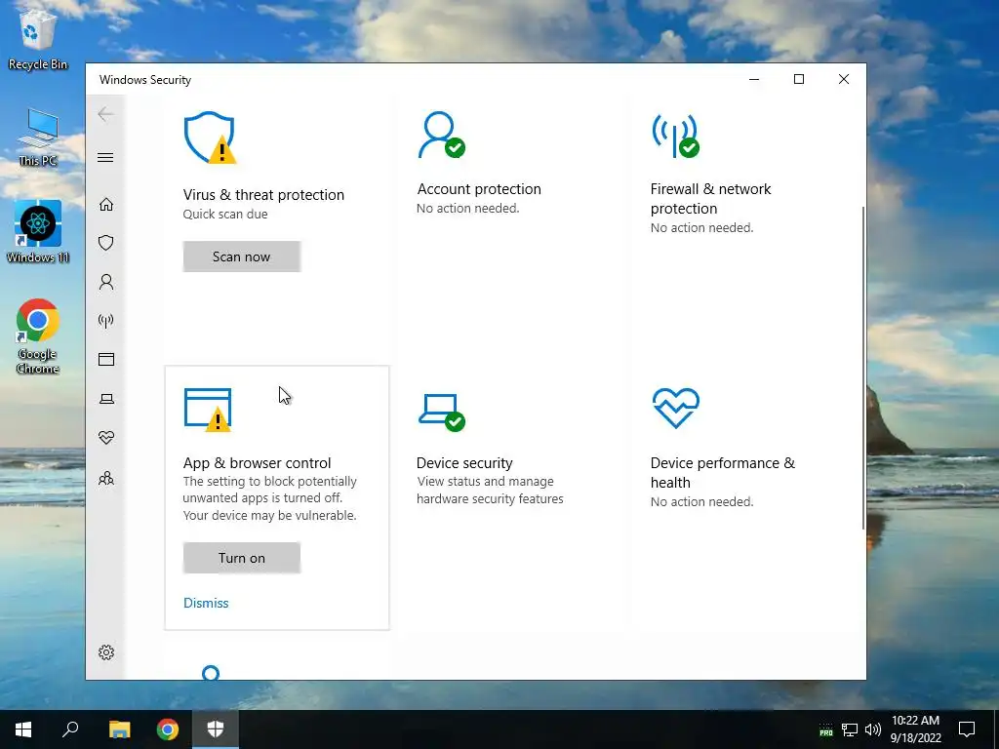999x749 pixels.
Task: Open the Account protection heading
Action: 478,189
